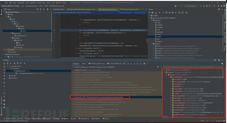Open the File menu
The width and height of the screenshot is (227, 123).
coord(6,3)
